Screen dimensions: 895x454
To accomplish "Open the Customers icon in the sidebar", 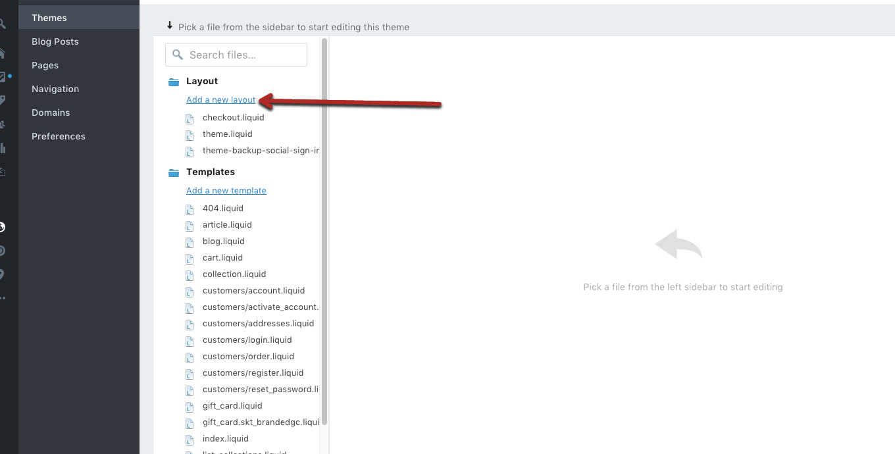I will pos(3,124).
